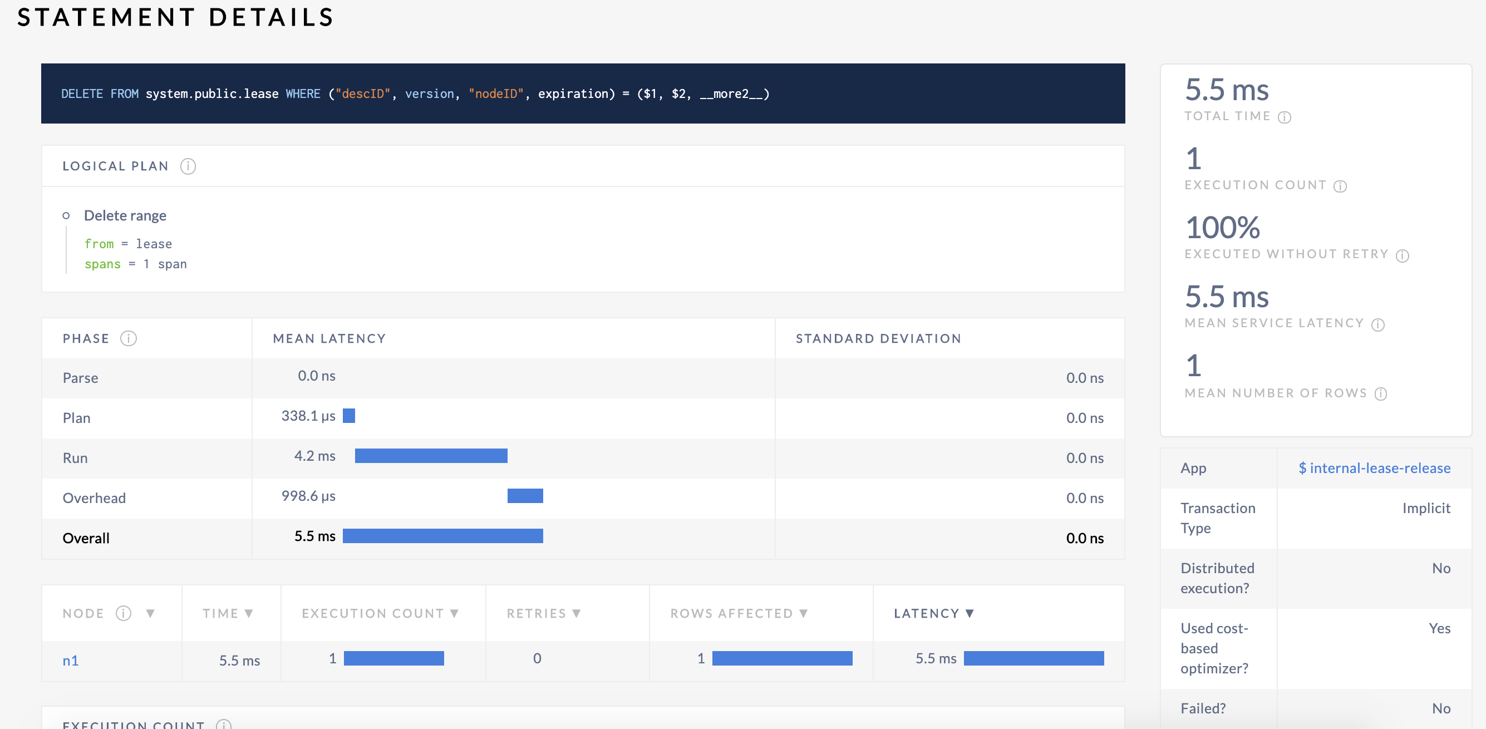Sort table using Node column arrow
This screenshot has width=1486, height=729.
pyautogui.click(x=150, y=613)
